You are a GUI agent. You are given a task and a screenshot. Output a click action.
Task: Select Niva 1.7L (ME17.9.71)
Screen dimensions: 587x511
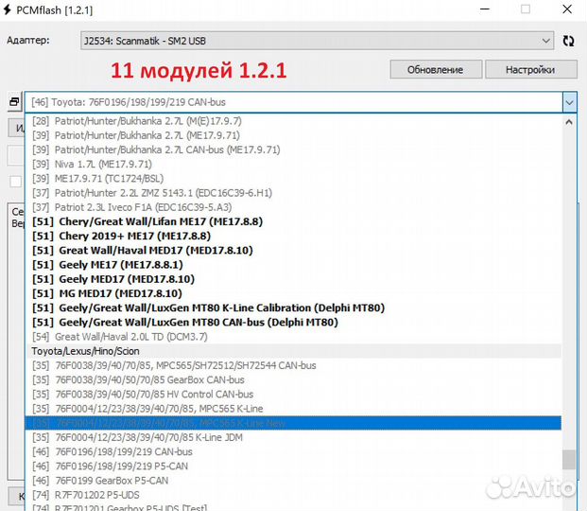point(293,165)
